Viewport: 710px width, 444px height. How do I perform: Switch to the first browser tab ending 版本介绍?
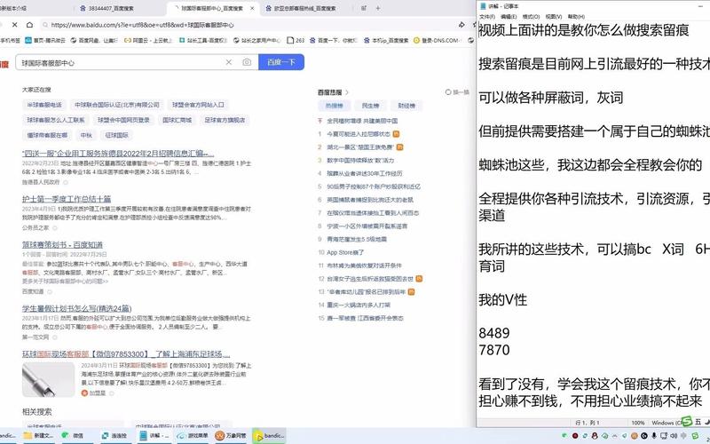point(13,8)
